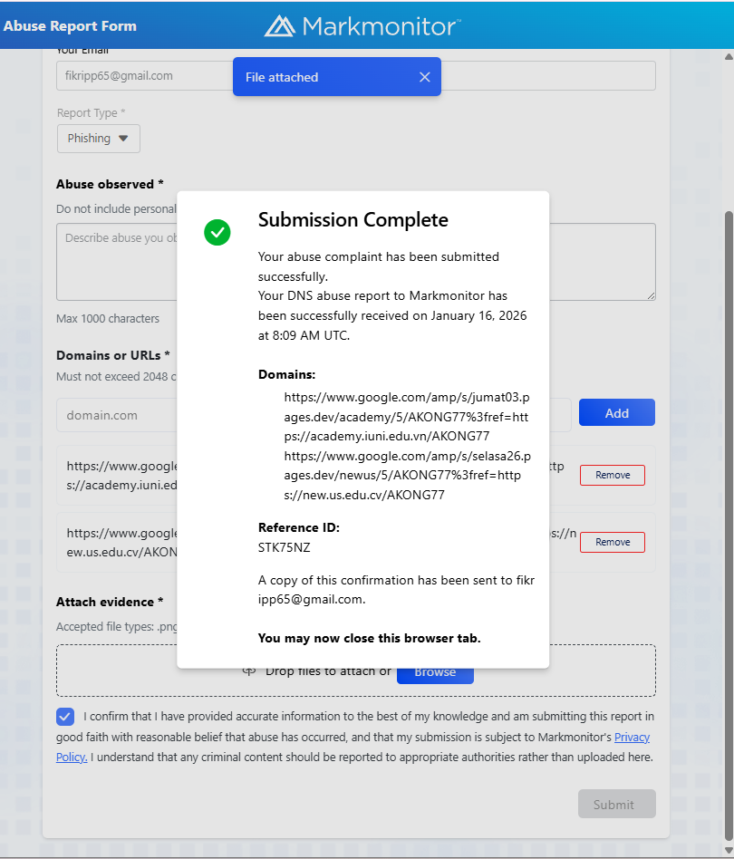Click the greyed-out Submit button

(616, 805)
